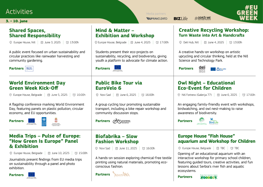
Task: Click the Partners label under Owl Night
Action: pyautogui.click(x=185, y=121)
